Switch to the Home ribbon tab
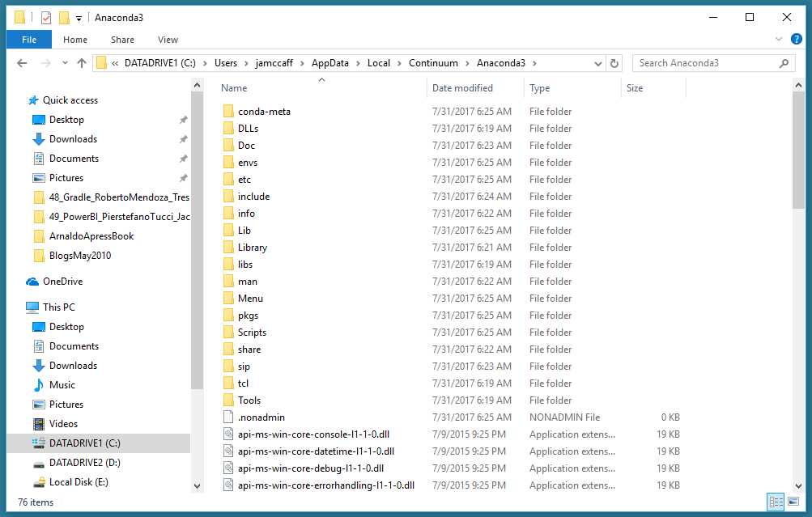The width and height of the screenshot is (812, 517). 75,40
